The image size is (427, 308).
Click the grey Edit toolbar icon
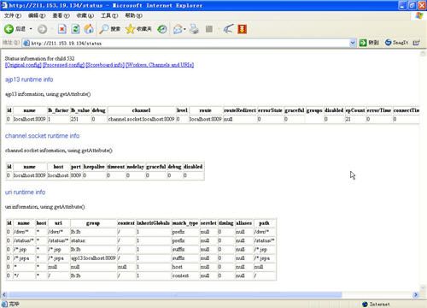point(209,29)
